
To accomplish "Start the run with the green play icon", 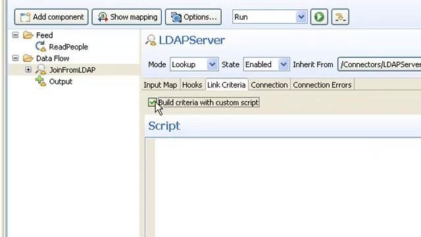I will pos(319,17).
